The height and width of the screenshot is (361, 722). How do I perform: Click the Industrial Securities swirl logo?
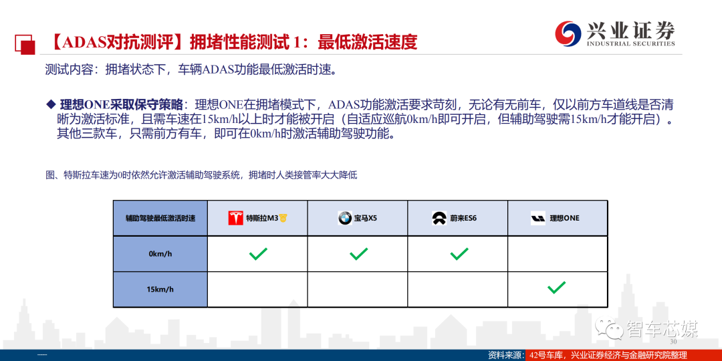(x=568, y=34)
